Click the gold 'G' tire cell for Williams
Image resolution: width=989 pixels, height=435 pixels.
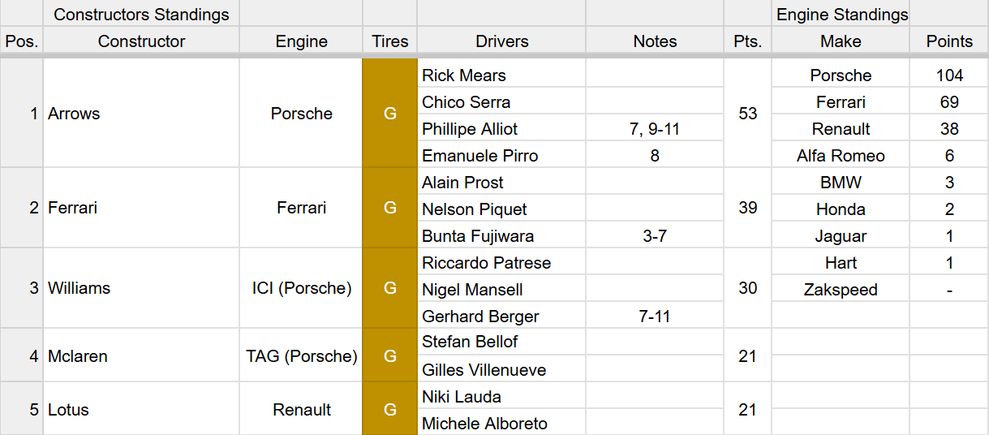pos(389,288)
